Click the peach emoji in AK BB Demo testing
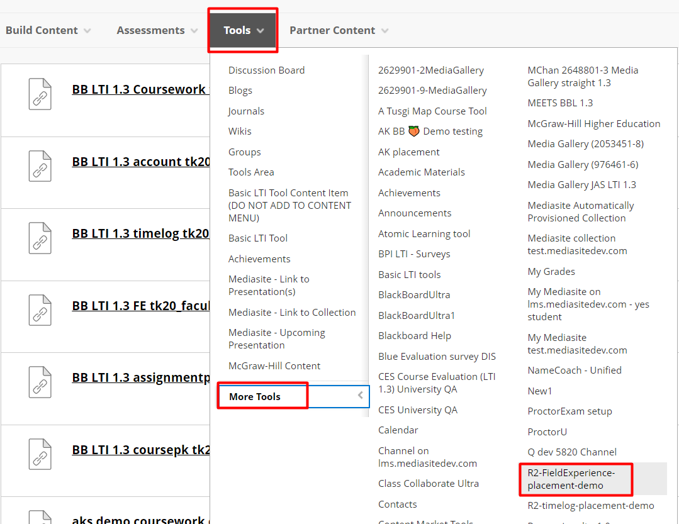 tap(414, 131)
